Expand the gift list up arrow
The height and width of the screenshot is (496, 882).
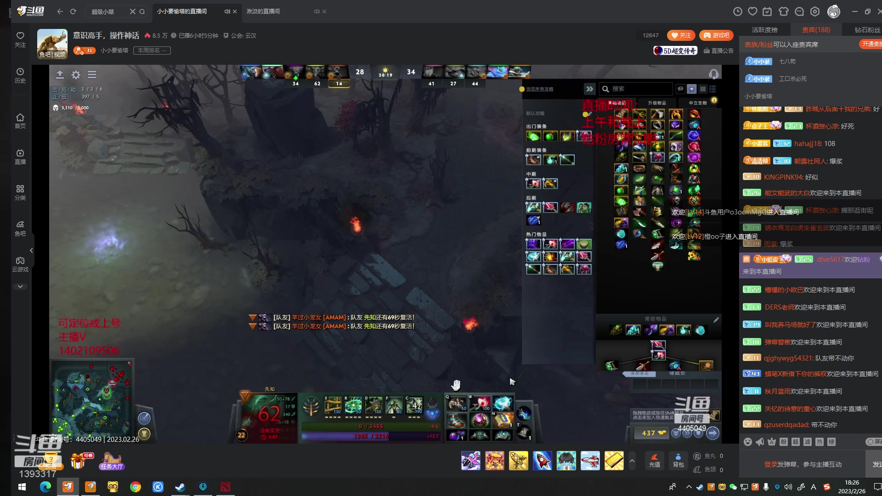click(x=632, y=461)
